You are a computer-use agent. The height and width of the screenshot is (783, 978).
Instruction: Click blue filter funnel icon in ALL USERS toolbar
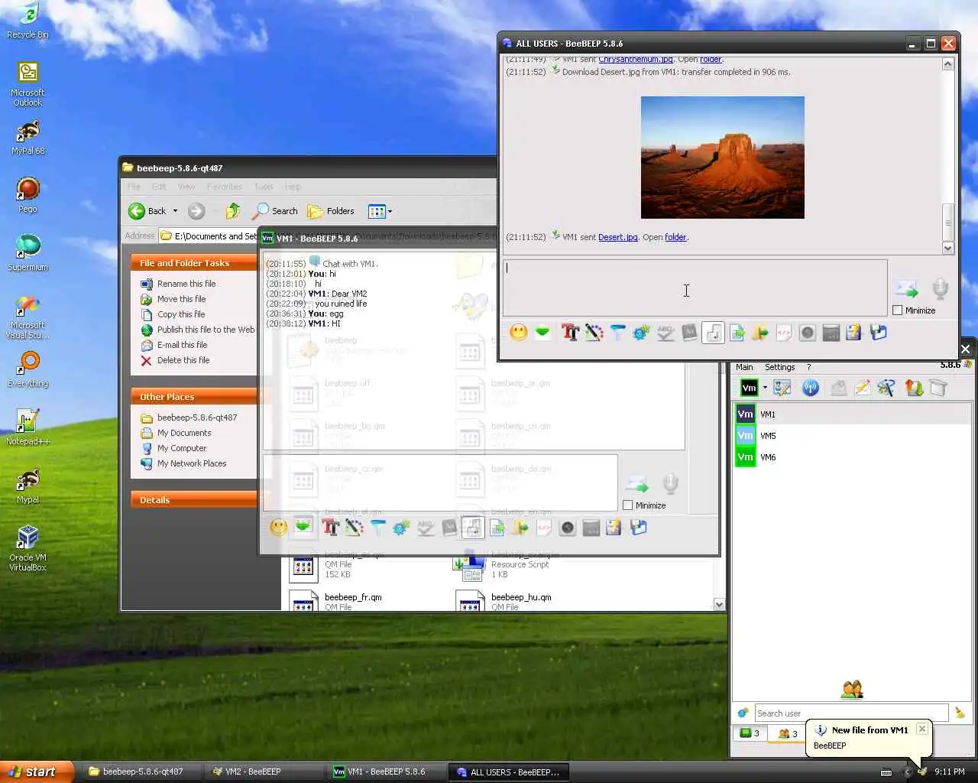[617, 333]
